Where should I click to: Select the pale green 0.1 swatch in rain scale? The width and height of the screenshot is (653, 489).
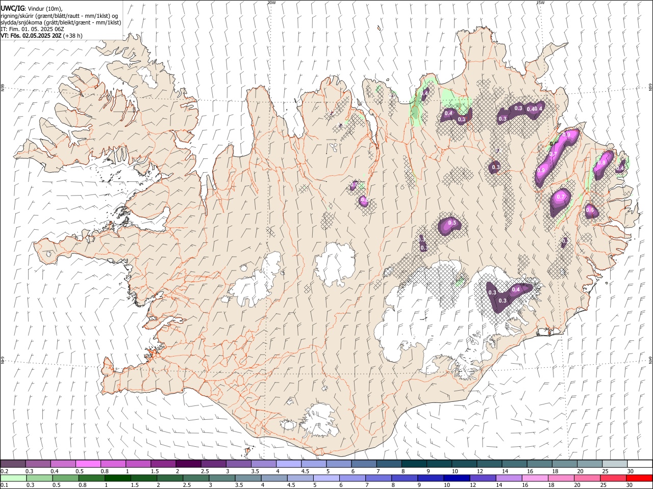[13, 478]
